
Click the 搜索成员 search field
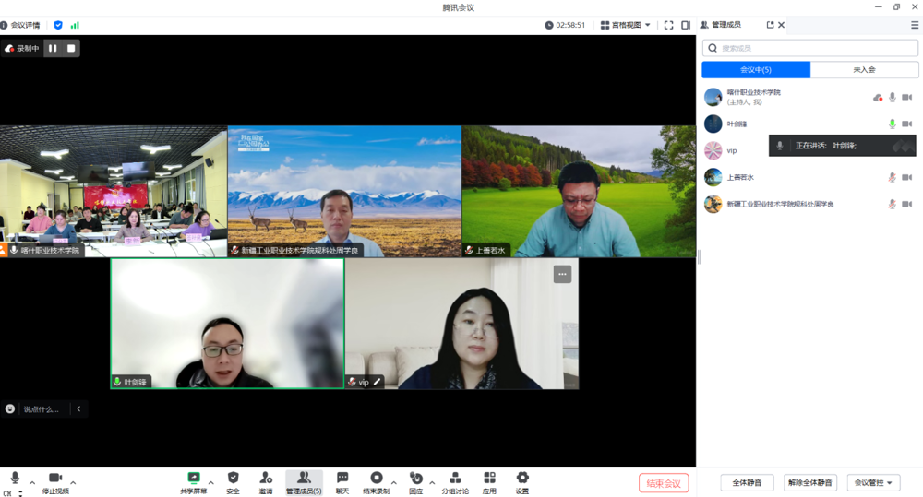pyautogui.click(x=810, y=48)
